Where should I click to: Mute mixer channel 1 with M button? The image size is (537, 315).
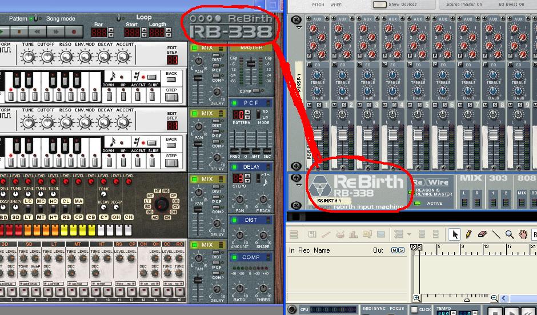(x=310, y=105)
